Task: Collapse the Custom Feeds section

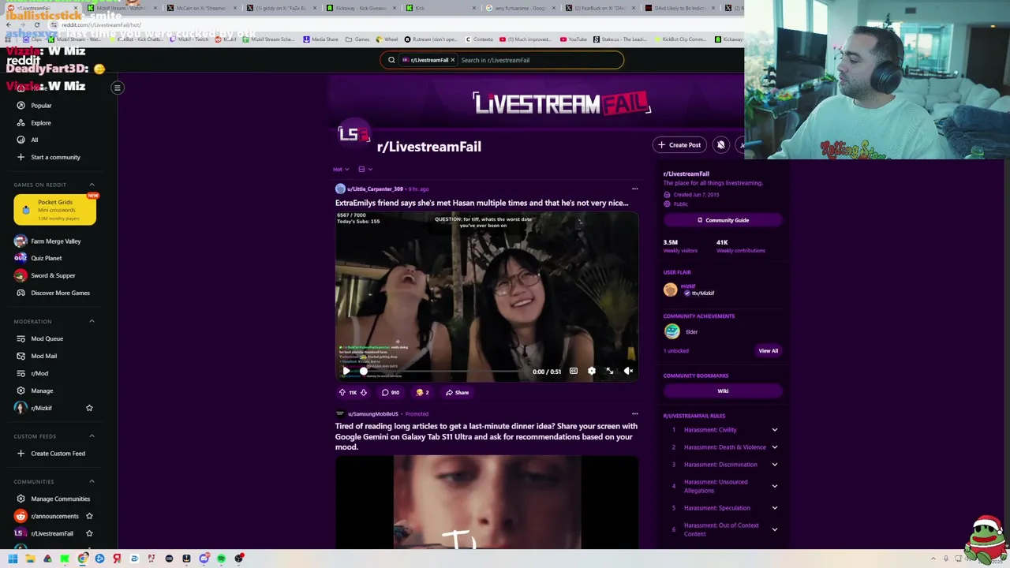Action: (92, 435)
